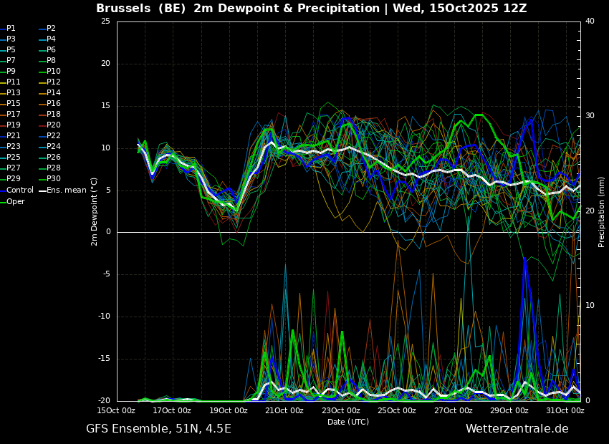Click the 40 precipitation axis value

(x=590, y=21)
